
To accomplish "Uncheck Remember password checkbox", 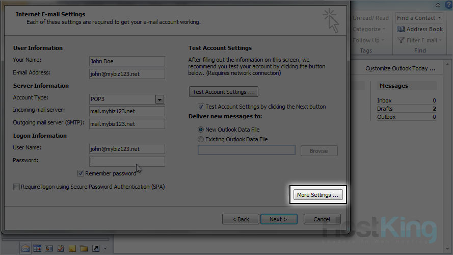I will [81, 173].
